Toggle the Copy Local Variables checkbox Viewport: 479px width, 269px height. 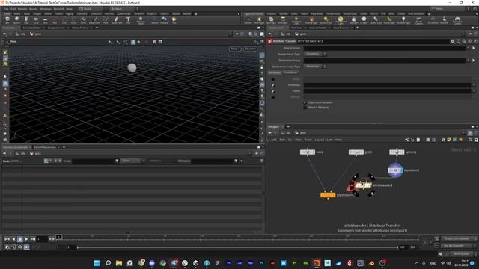(305, 102)
